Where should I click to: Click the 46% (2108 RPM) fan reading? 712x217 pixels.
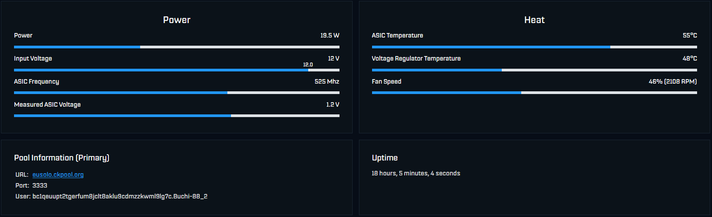[673, 81]
